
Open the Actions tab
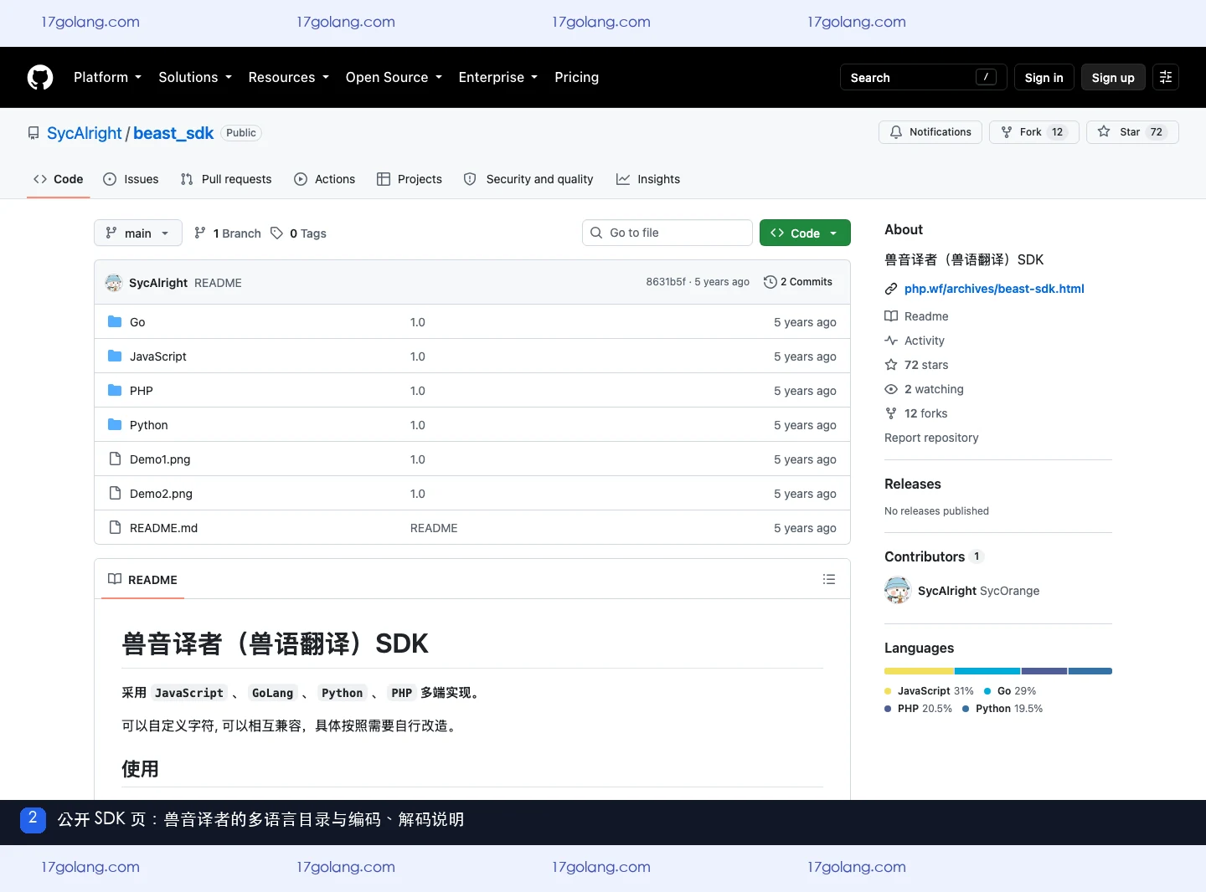[325, 179]
